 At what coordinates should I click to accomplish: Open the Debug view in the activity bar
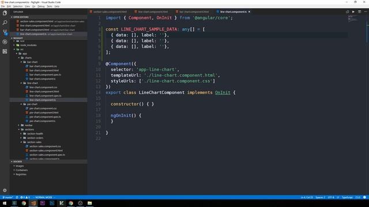tap(5, 42)
